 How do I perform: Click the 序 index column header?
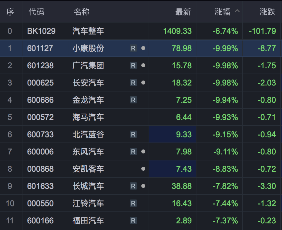(10, 12)
